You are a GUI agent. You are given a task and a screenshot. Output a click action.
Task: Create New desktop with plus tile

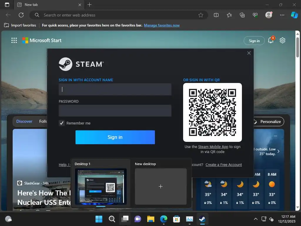[x=161, y=186]
